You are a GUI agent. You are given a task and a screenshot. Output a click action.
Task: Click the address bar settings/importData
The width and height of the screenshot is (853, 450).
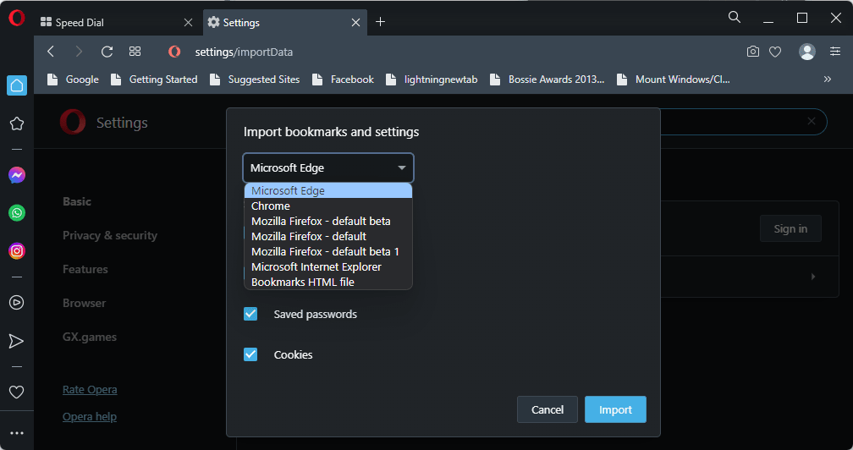[x=244, y=52]
